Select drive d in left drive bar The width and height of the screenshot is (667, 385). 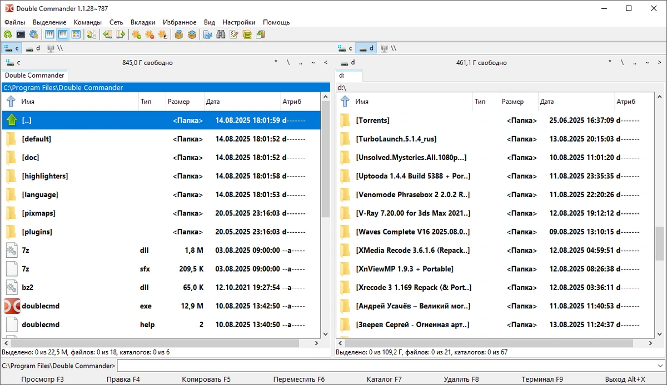(x=33, y=48)
